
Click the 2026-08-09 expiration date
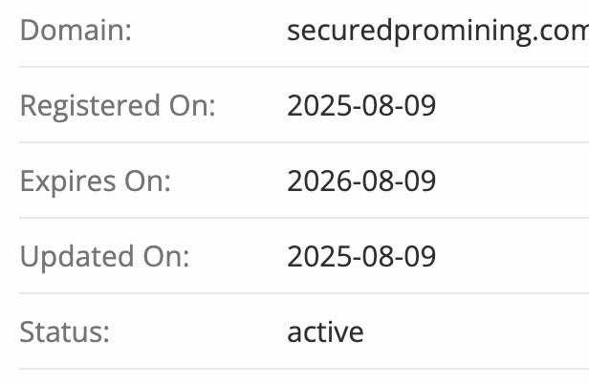[x=361, y=181]
